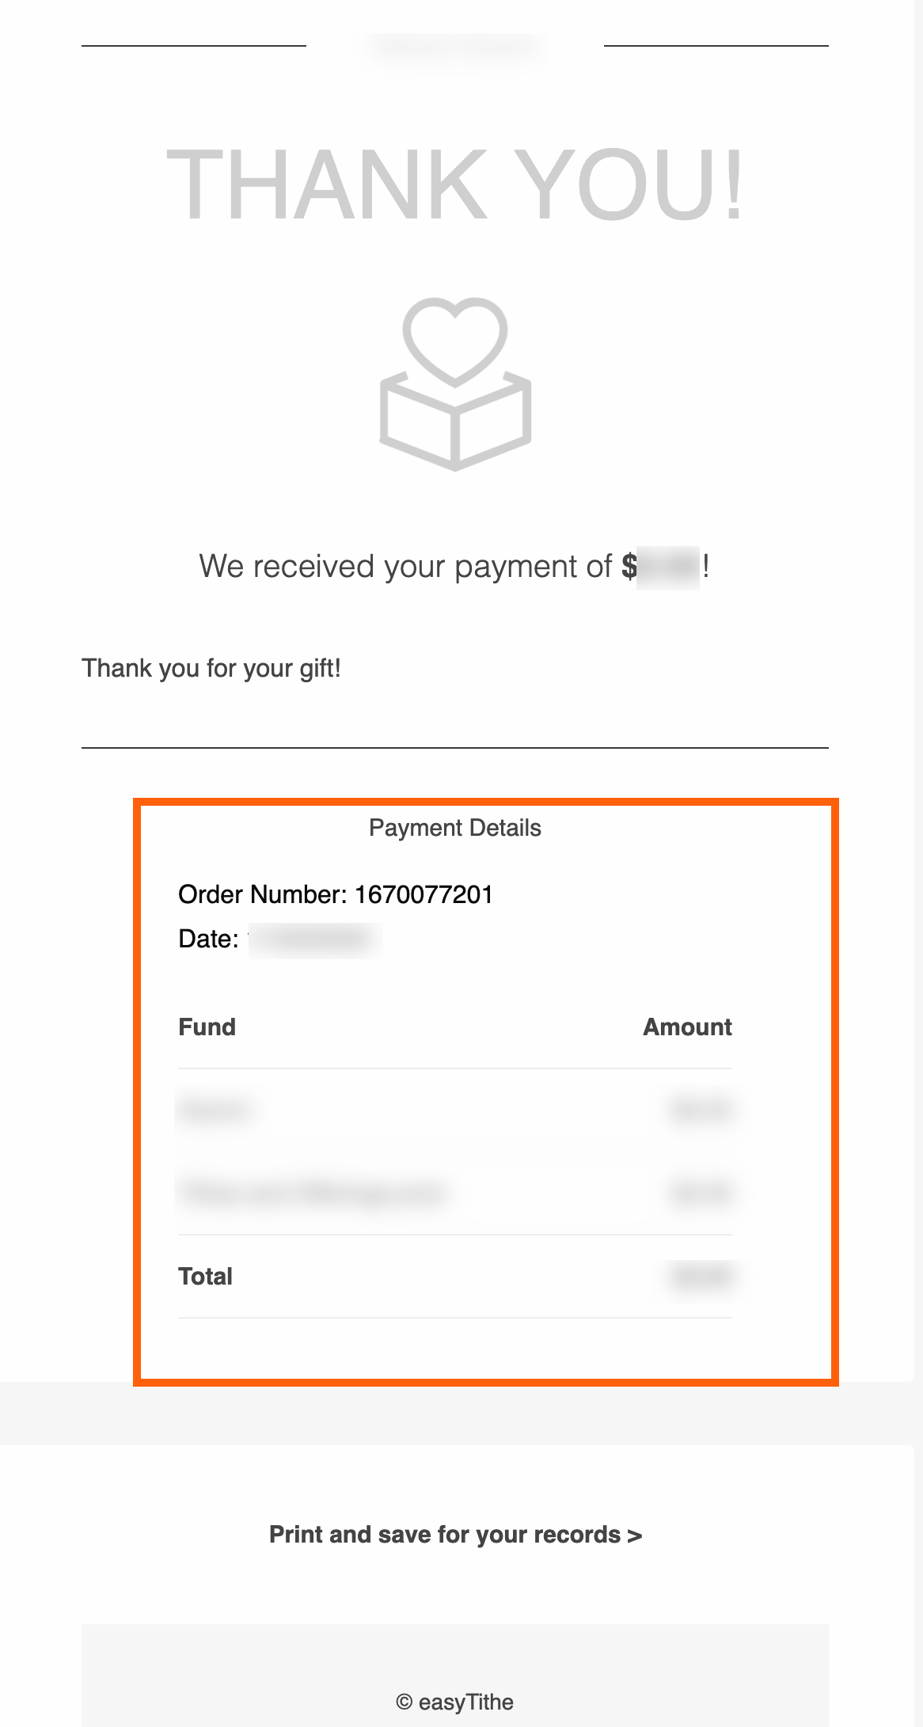Click the Total row label
Viewport: 923px width, 1727px height.
pyautogui.click(x=206, y=1277)
